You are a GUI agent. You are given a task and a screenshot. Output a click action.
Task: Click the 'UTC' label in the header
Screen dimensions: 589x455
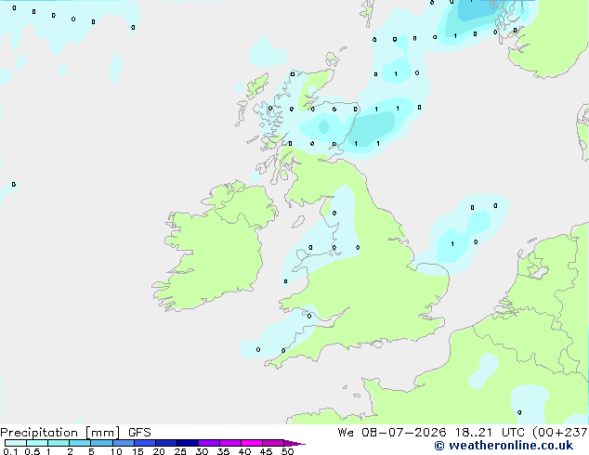tap(513, 433)
